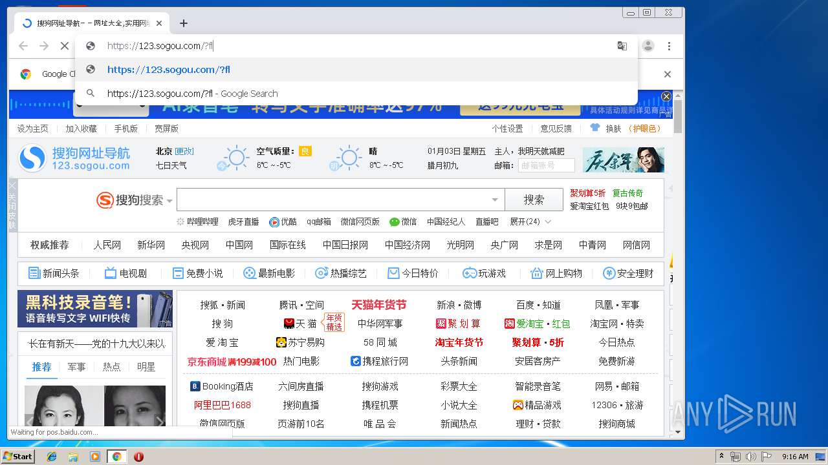Open 京东商城 promotion link
The width and height of the screenshot is (828, 465).
pyautogui.click(x=232, y=362)
